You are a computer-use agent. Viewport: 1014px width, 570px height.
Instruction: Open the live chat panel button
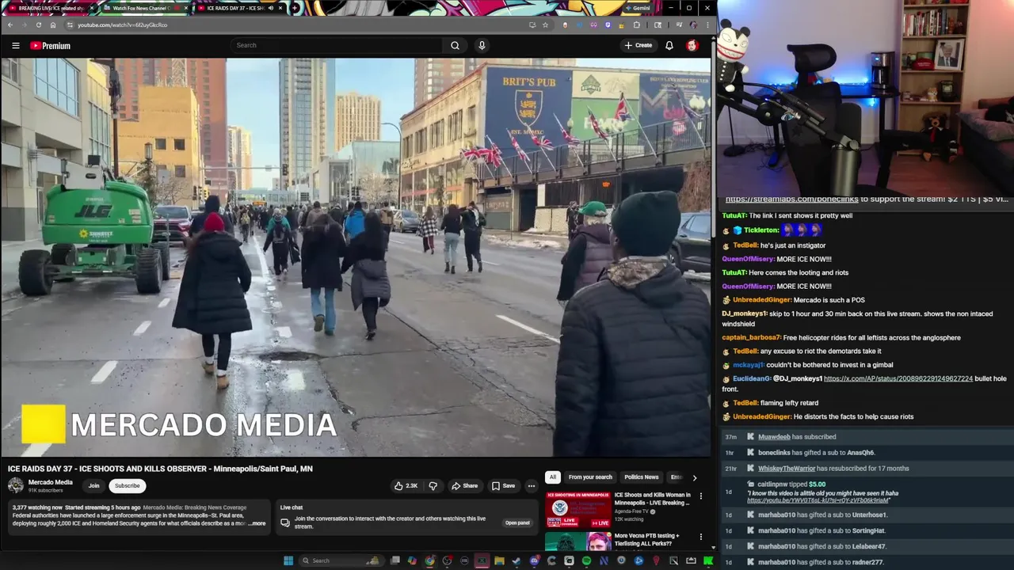point(517,522)
